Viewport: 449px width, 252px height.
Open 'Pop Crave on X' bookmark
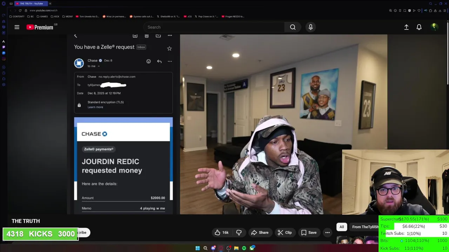coord(206,16)
